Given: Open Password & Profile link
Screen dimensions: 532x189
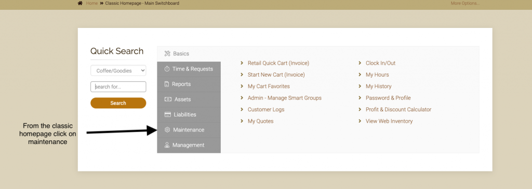Looking at the screenshot, I should (x=388, y=98).
